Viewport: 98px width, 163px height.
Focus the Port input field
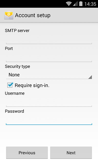(49, 57)
